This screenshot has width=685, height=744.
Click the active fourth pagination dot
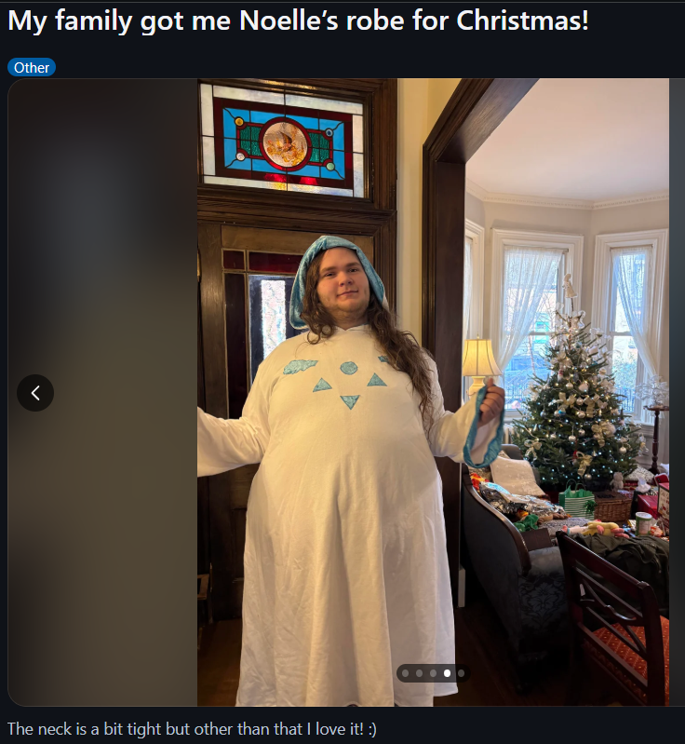coord(447,673)
